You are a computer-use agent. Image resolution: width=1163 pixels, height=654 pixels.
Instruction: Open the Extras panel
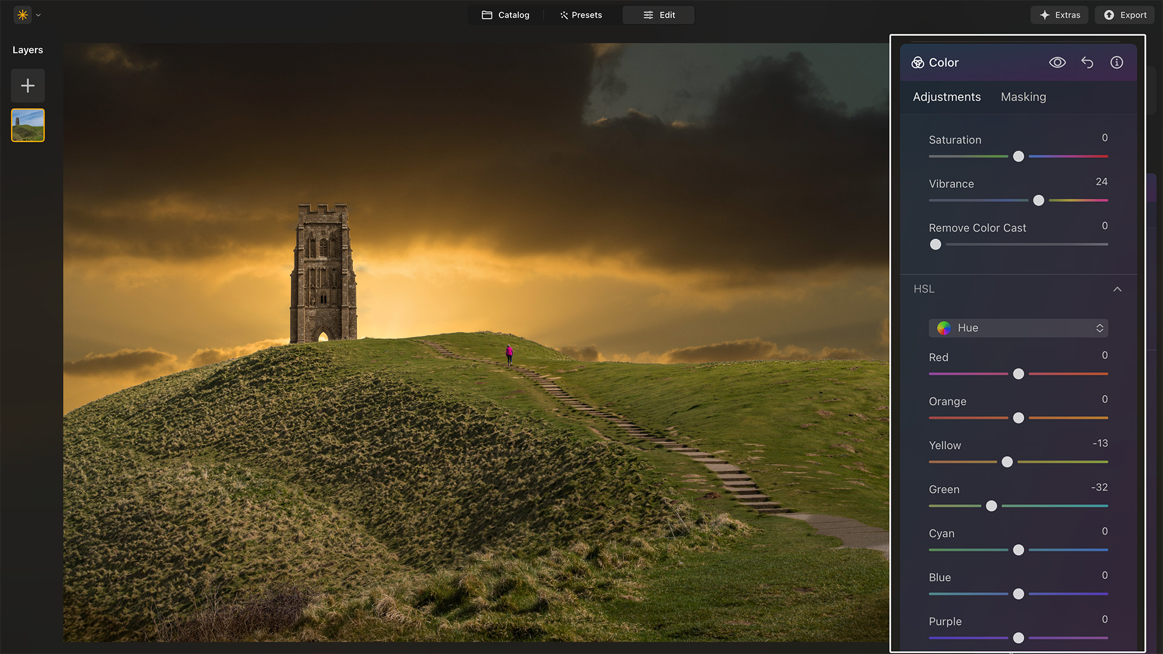click(1059, 15)
